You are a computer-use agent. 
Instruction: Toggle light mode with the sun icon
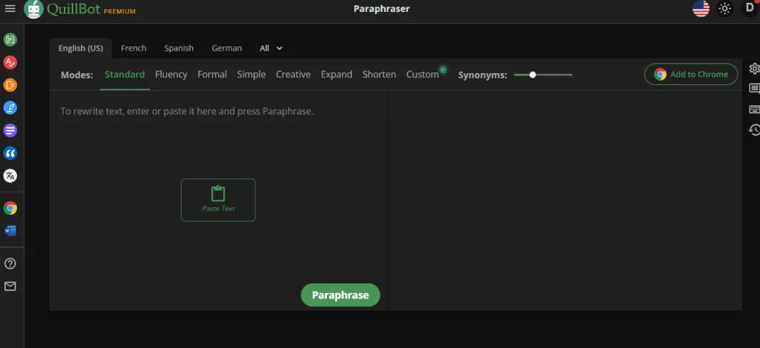[x=725, y=8]
